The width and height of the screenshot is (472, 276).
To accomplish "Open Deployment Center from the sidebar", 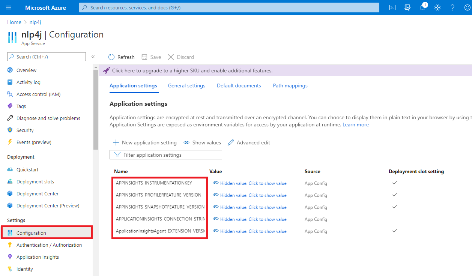I will click(x=38, y=193).
